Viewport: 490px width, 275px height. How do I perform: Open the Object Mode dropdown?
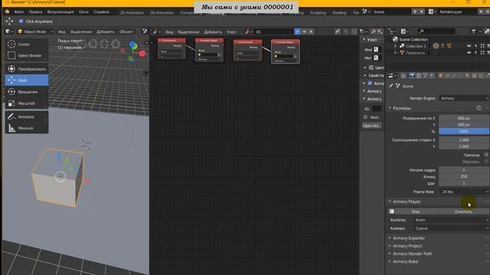35,31
